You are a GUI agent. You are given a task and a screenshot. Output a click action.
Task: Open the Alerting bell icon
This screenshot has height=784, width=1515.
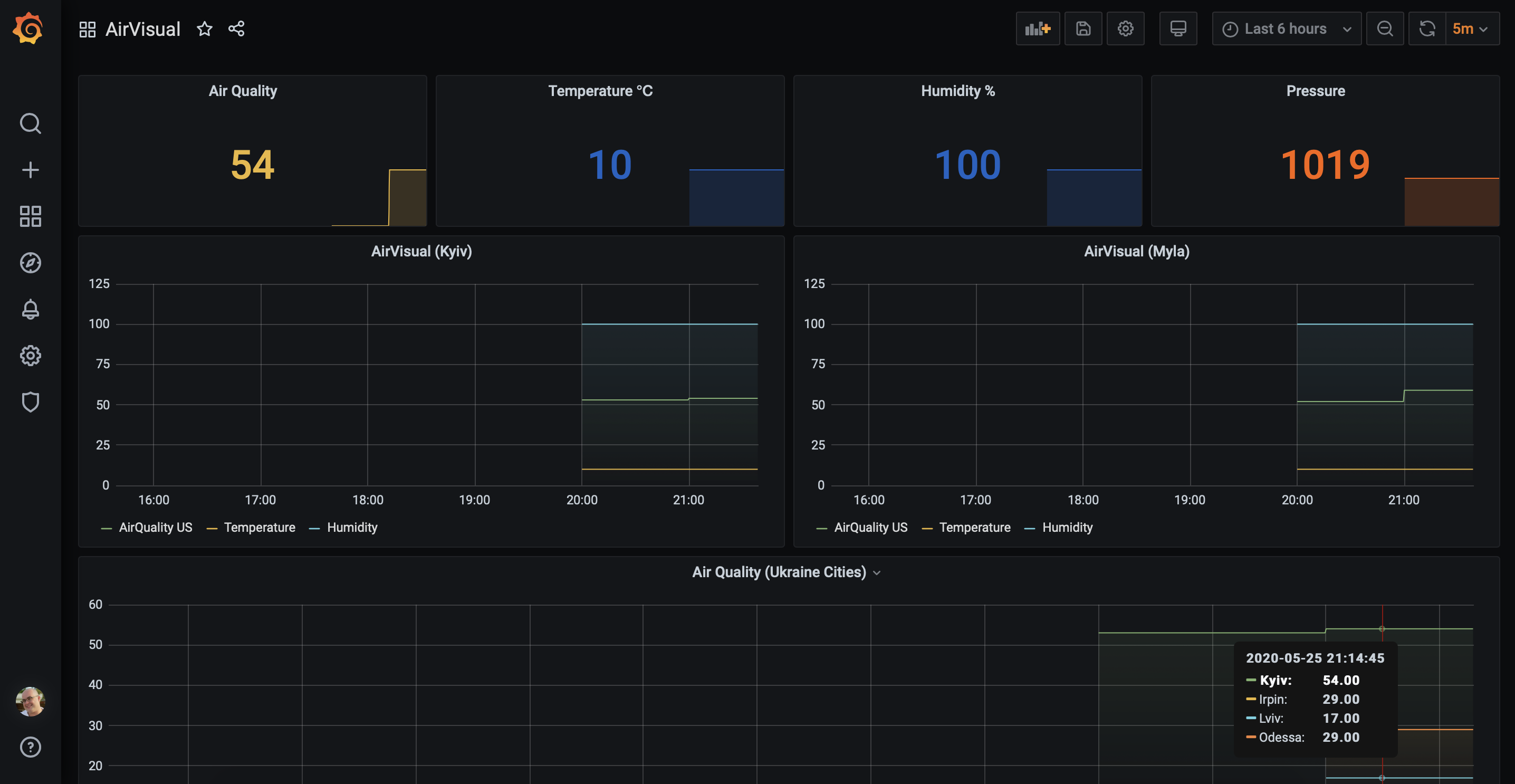coord(30,309)
